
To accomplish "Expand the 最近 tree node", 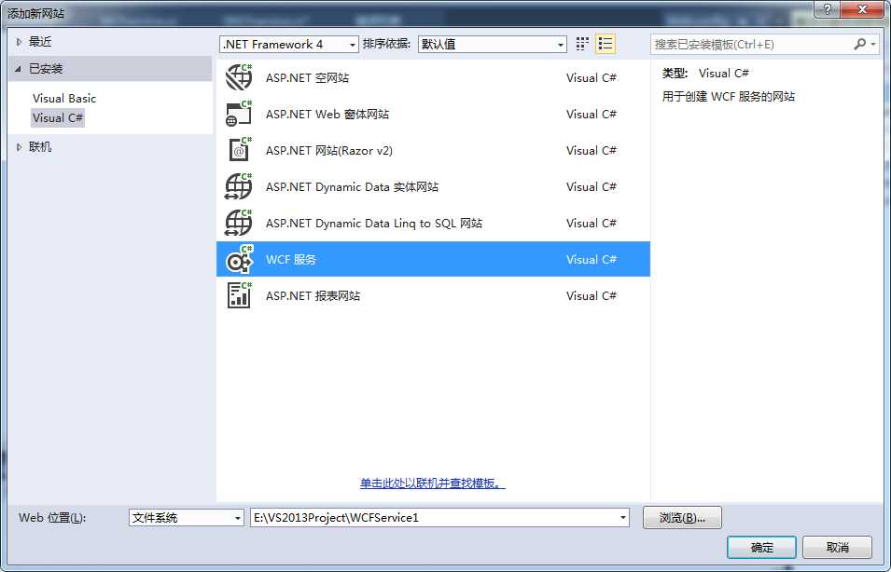I will click(20, 41).
